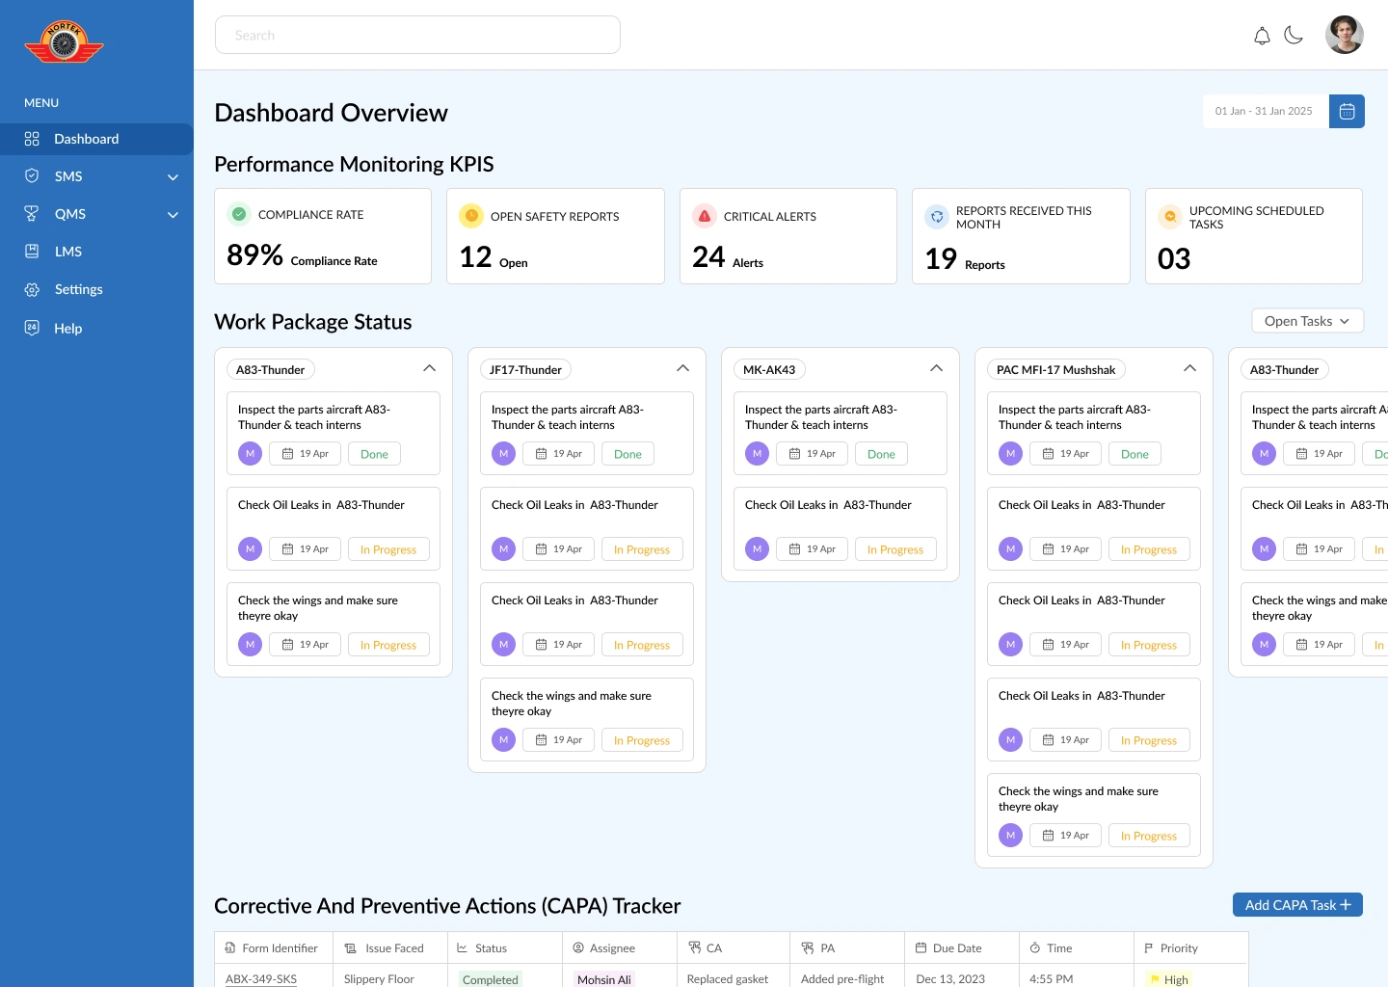Click the Add CAPA Task button
The image size is (1388, 987).
pos(1297,904)
